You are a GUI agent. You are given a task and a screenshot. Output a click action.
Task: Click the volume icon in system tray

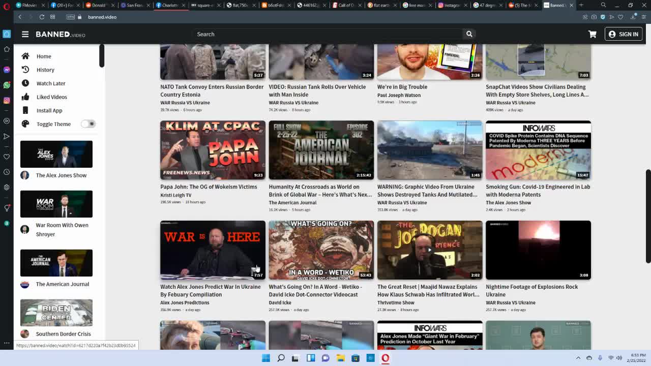pos(619,358)
